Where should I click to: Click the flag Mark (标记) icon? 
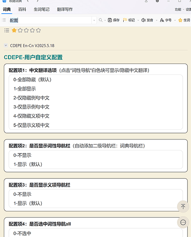click(x=125, y=20)
